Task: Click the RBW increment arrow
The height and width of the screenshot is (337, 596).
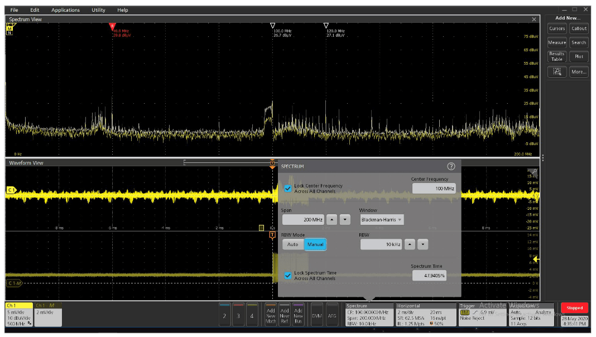Action: tap(411, 244)
